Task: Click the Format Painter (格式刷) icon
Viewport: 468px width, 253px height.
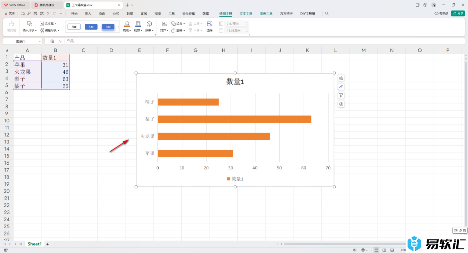Action: click(11, 24)
